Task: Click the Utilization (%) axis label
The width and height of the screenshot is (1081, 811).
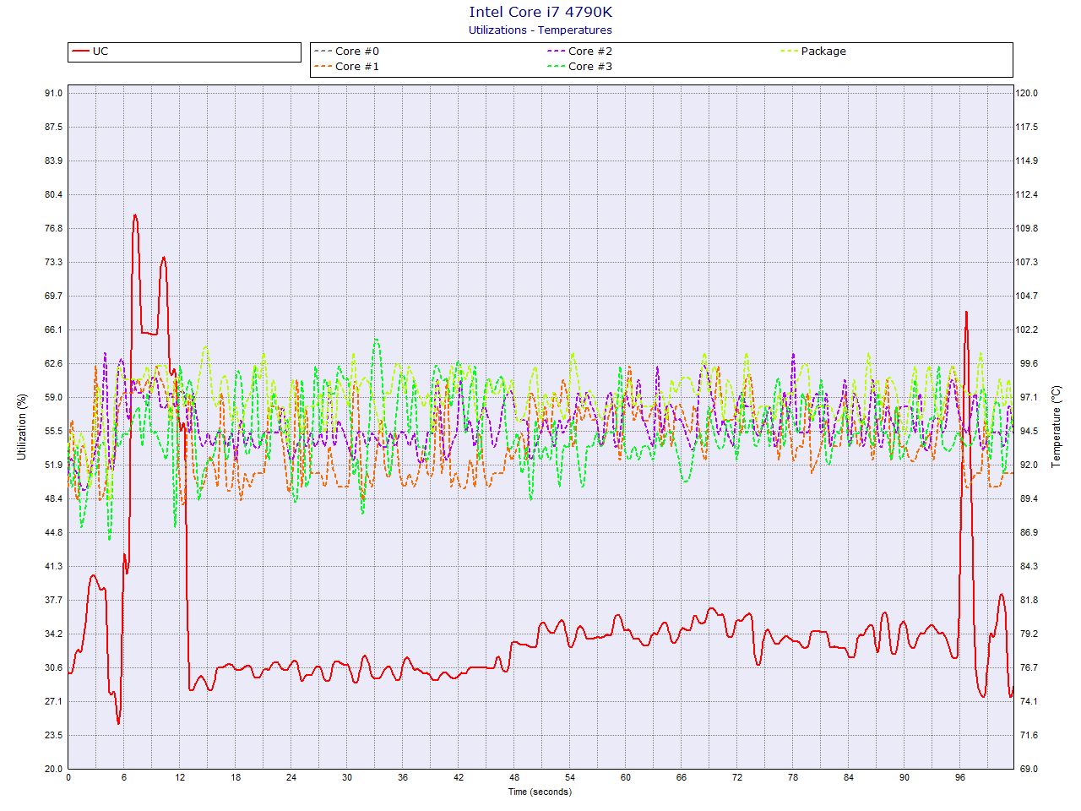Action: coord(22,427)
